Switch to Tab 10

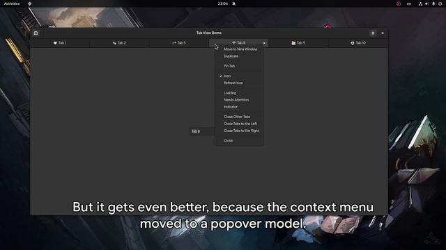pyautogui.click(x=357, y=43)
